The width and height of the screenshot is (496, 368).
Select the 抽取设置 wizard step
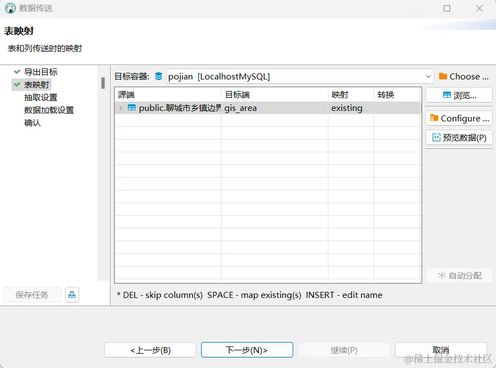coord(41,97)
